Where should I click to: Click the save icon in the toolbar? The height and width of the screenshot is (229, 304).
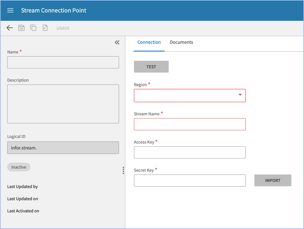21,28
